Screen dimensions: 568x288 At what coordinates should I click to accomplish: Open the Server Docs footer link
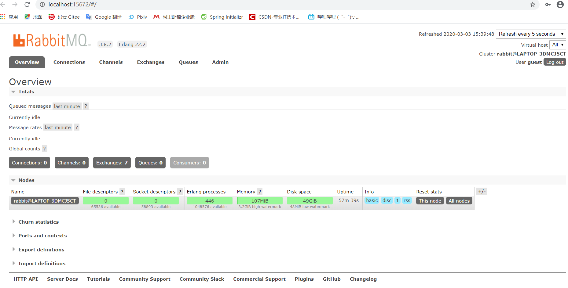coord(62,279)
